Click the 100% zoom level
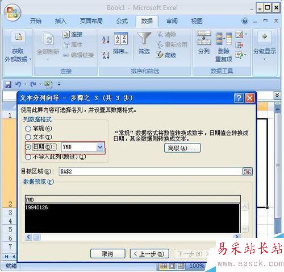This screenshot has height=272, width=284. point(197,266)
